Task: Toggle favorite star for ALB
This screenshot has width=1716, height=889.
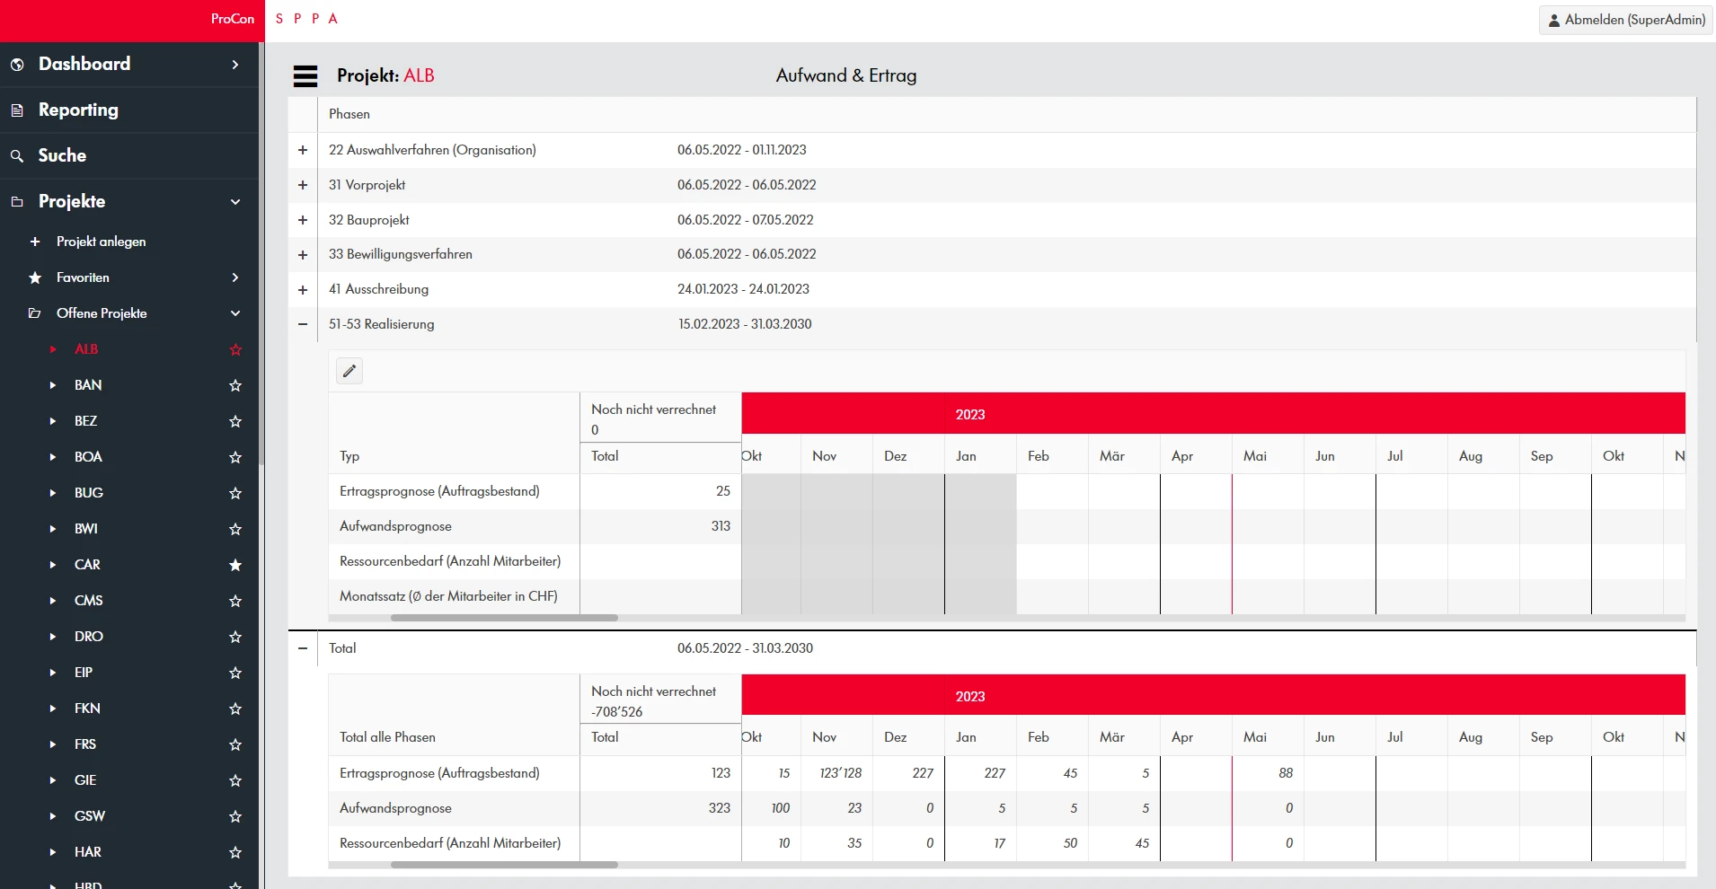Action: [235, 349]
